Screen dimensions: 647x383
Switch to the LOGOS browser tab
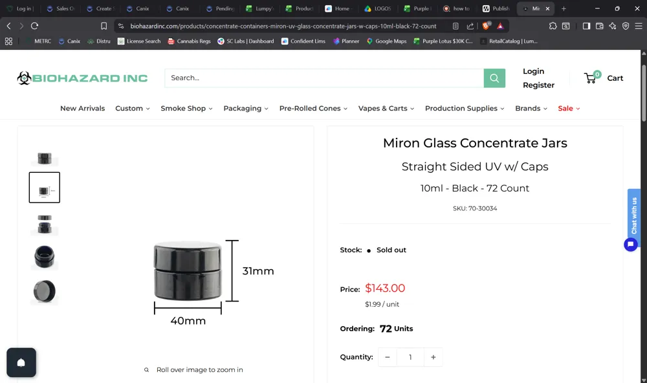point(378,8)
